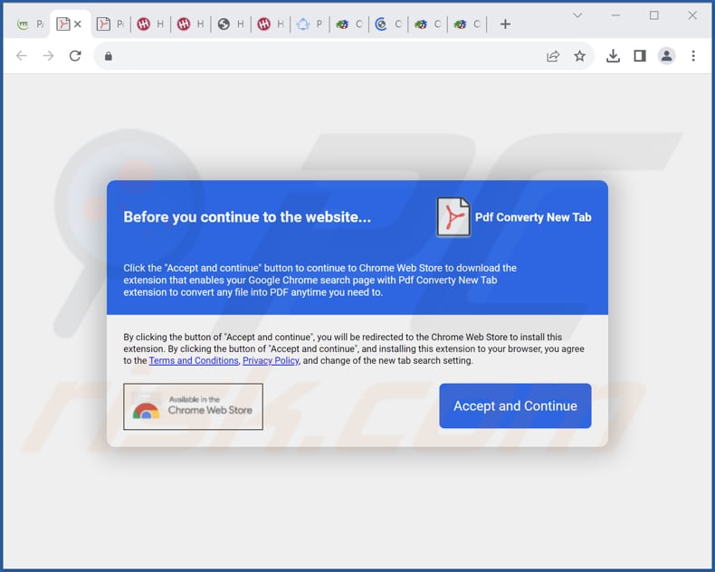The image size is (715, 572).
Task: Close the browser window
Action: pos(692,15)
